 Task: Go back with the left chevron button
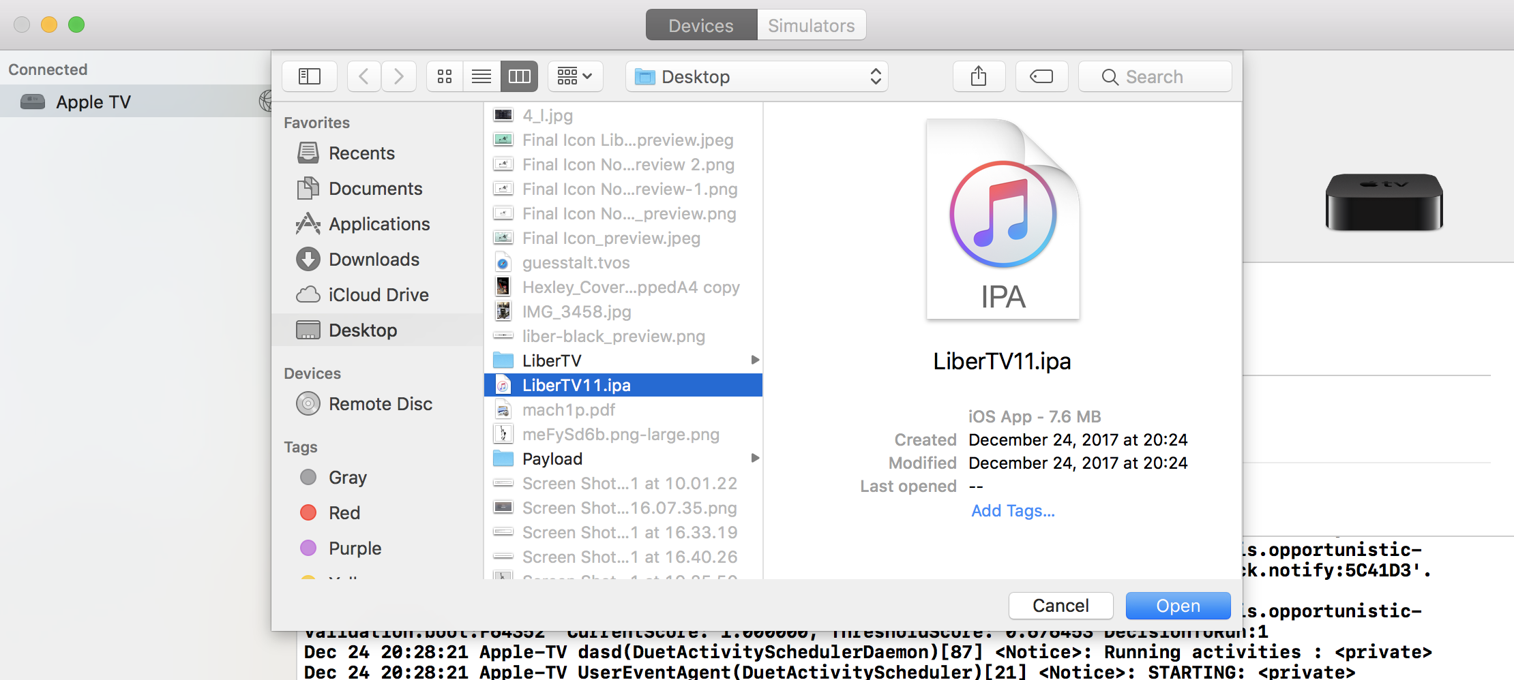coord(364,76)
